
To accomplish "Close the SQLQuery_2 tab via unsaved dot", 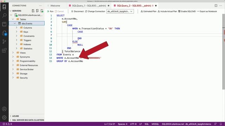I will (x=156, y=6).
